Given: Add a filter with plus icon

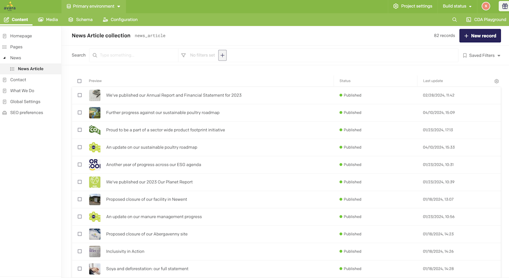Looking at the screenshot, I should click(222, 55).
